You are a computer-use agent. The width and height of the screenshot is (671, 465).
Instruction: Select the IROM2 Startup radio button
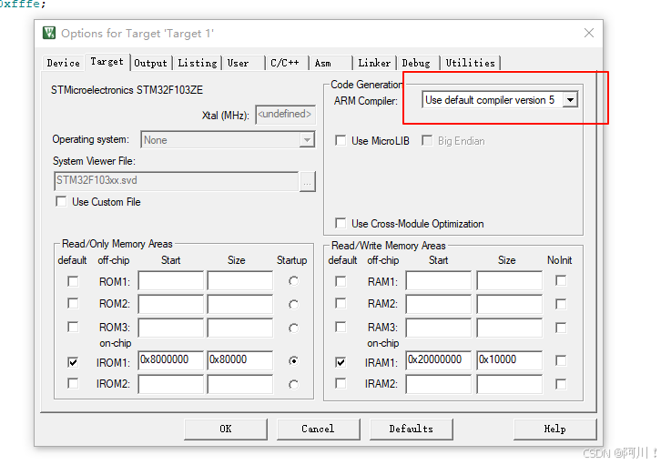pyautogui.click(x=293, y=385)
